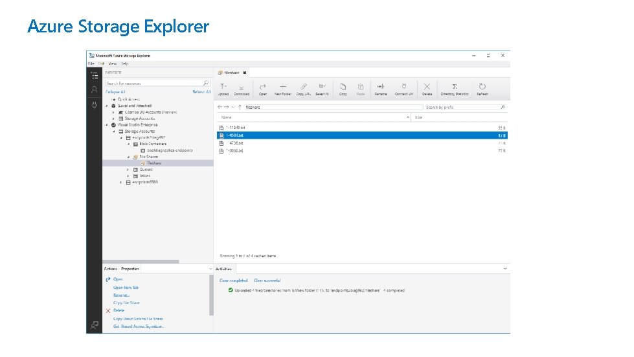Viewport: 634px width, 357px height.
Task: Click Clear completed link
Action: pyautogui.click(x=233, y=280)
